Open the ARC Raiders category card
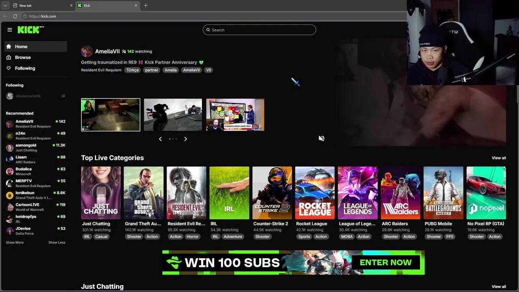Viewport: 519px width, 292px height. [x=401, y=193]
